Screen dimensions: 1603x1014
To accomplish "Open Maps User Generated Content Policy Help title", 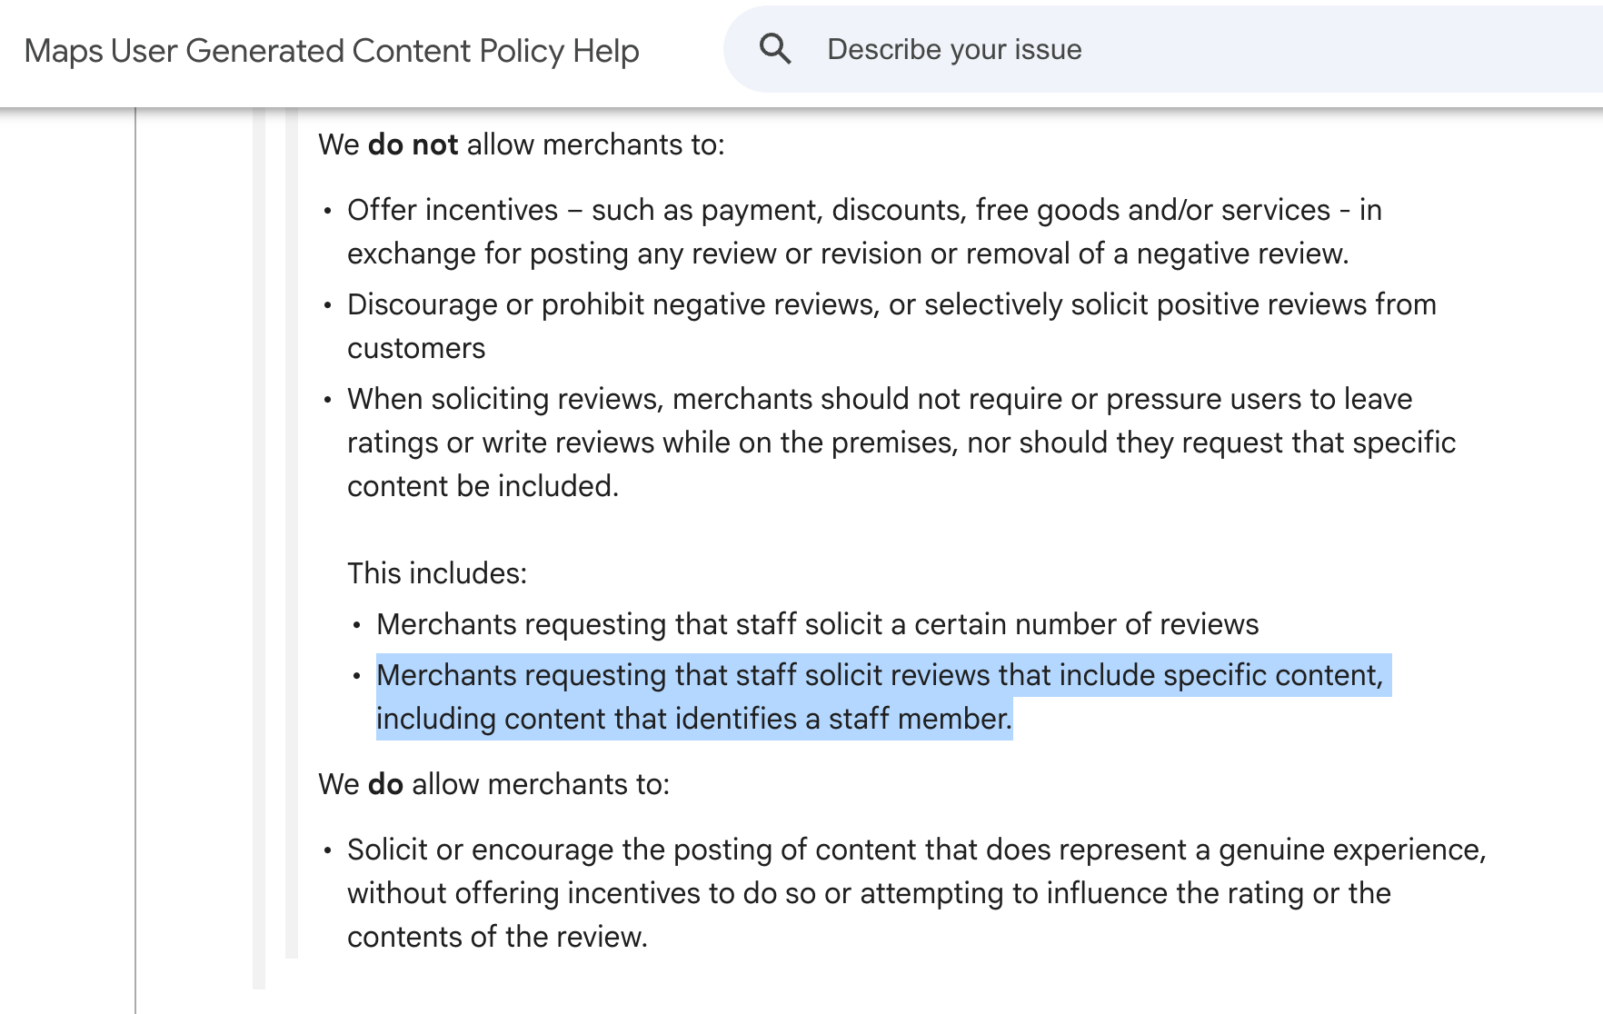I will 332,51.
